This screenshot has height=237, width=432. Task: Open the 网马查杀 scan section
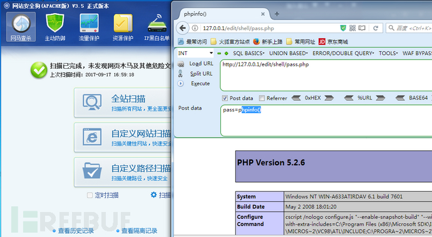coord(21,27)
